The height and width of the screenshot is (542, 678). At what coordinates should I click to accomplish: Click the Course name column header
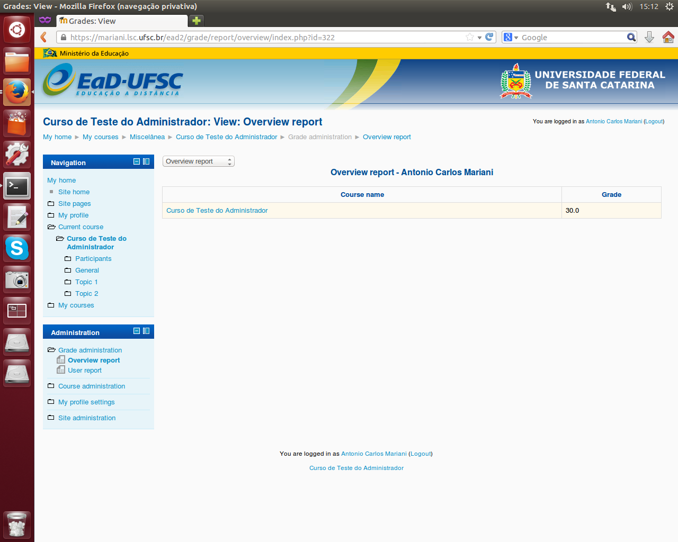pyautogui.click(x=362, y=194)
